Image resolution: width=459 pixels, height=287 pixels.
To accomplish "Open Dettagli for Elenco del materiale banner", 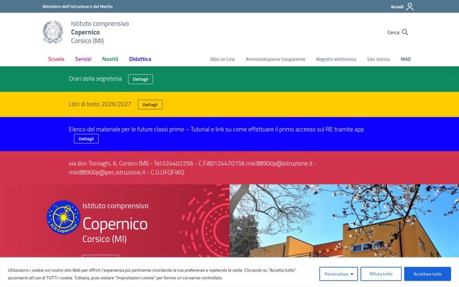I will [x=86, y=139].
